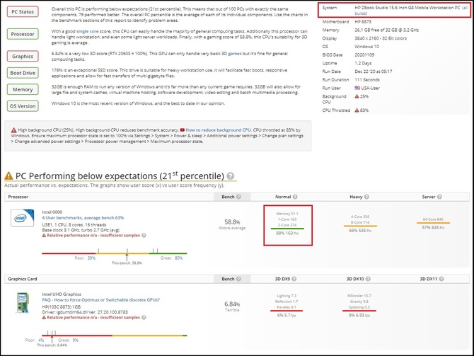Click warning icon before graphics Relative performance n/a

point(44,318)
